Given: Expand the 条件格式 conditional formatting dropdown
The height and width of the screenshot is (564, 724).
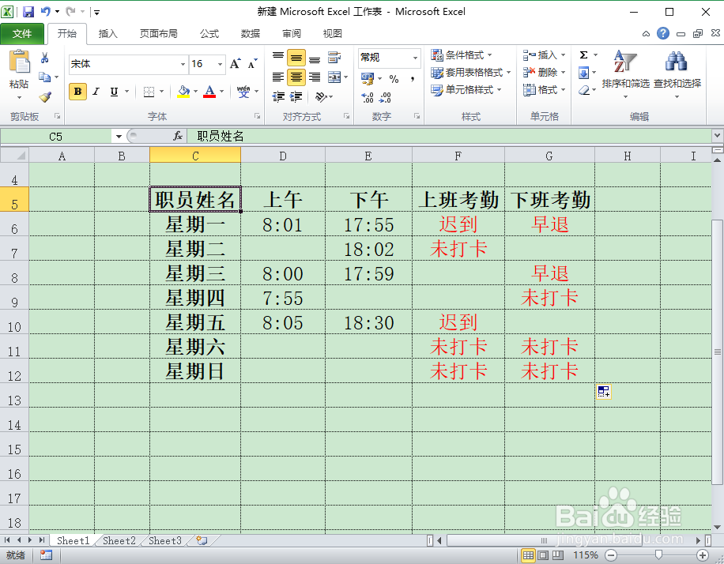Looking at the screenshot, I should click(x=462, y=55).
